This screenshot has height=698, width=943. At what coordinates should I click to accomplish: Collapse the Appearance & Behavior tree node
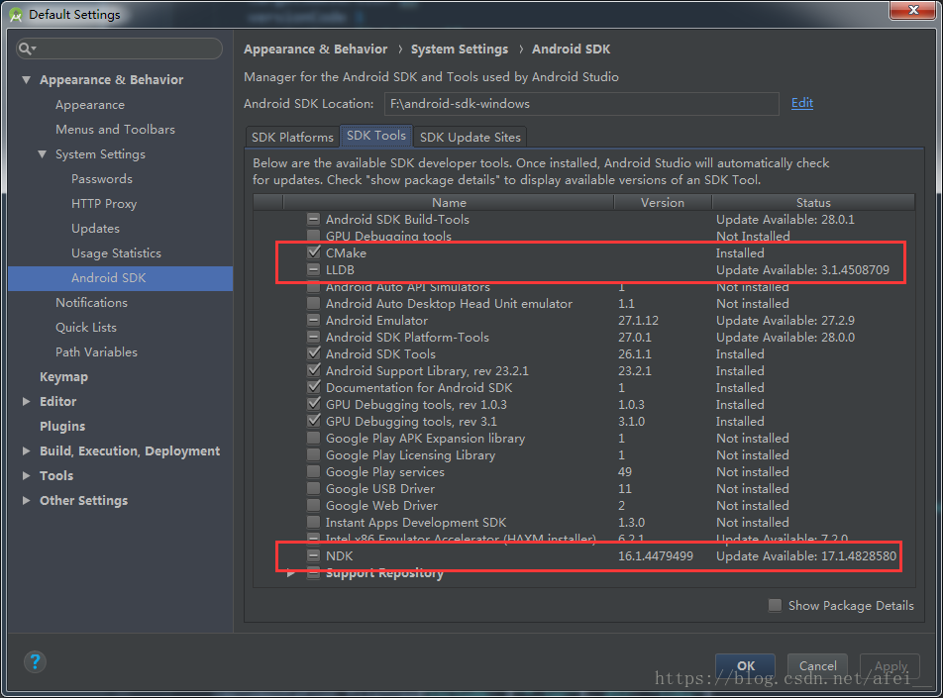27,80
